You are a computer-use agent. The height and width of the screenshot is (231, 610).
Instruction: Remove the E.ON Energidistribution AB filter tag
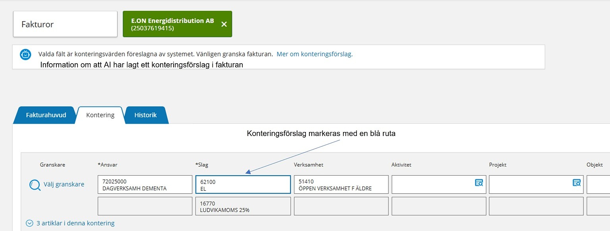(224, 24)
